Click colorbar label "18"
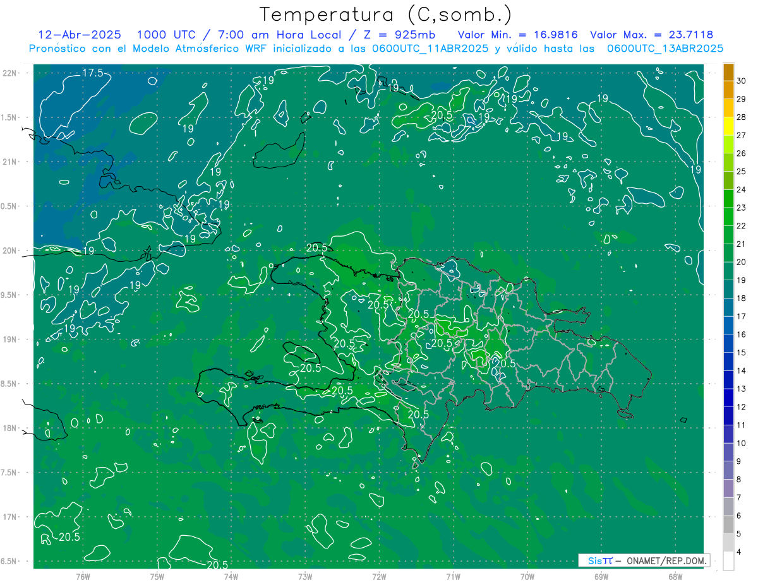Image resolution: width=758 pixels, height=585 pixels. (742, 298)
